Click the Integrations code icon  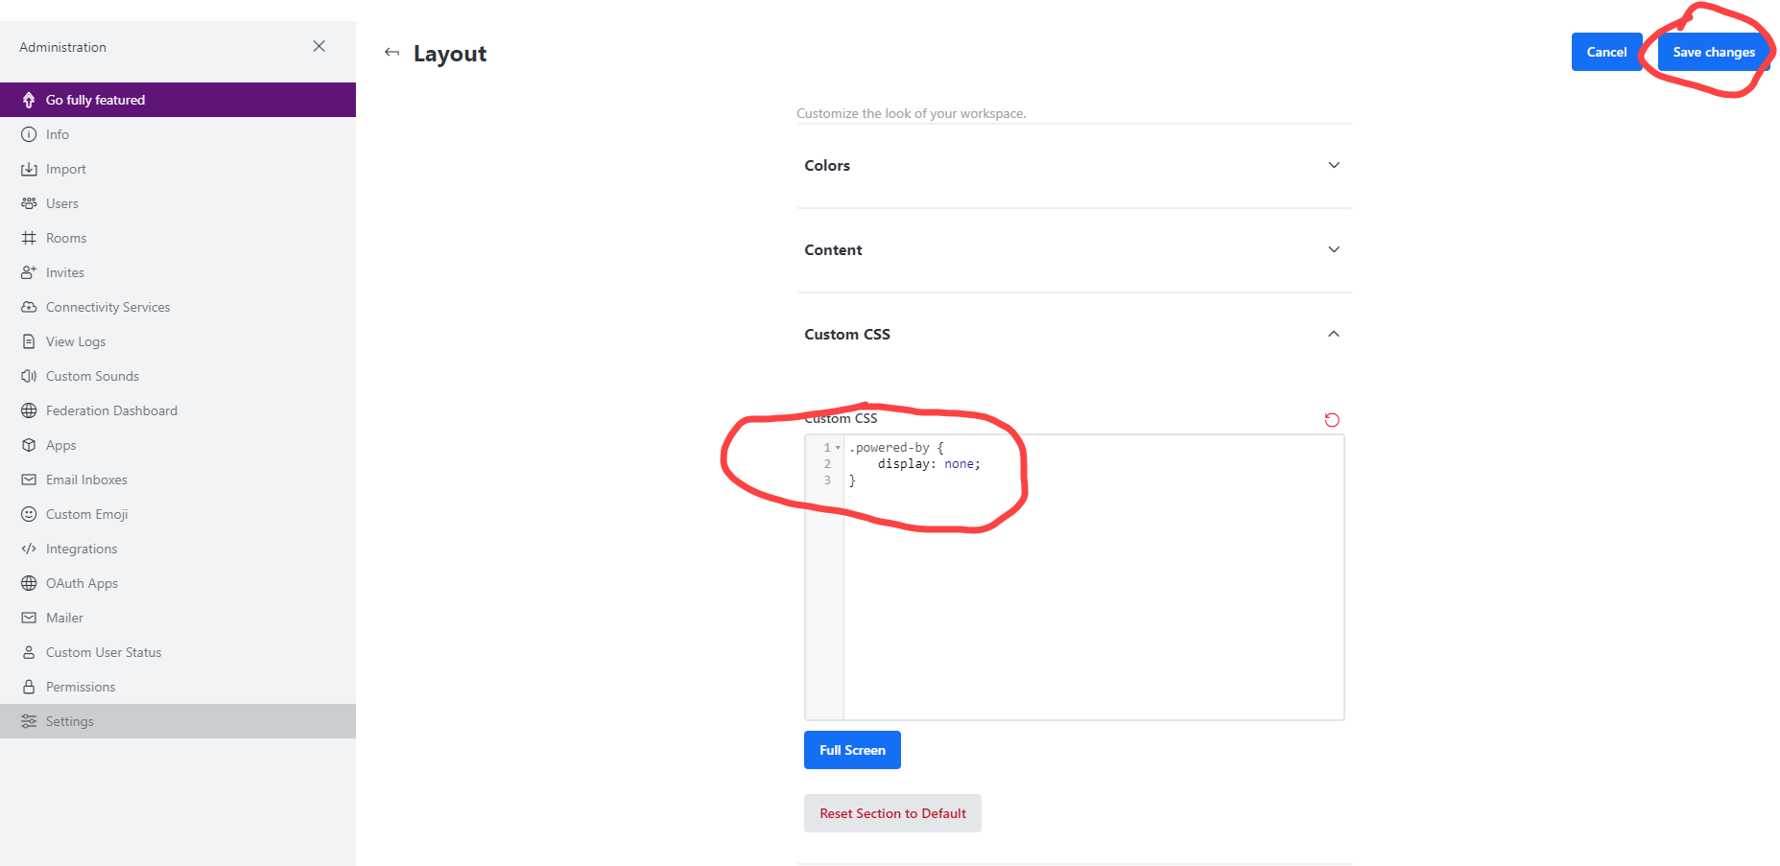(x=29, y=549)
